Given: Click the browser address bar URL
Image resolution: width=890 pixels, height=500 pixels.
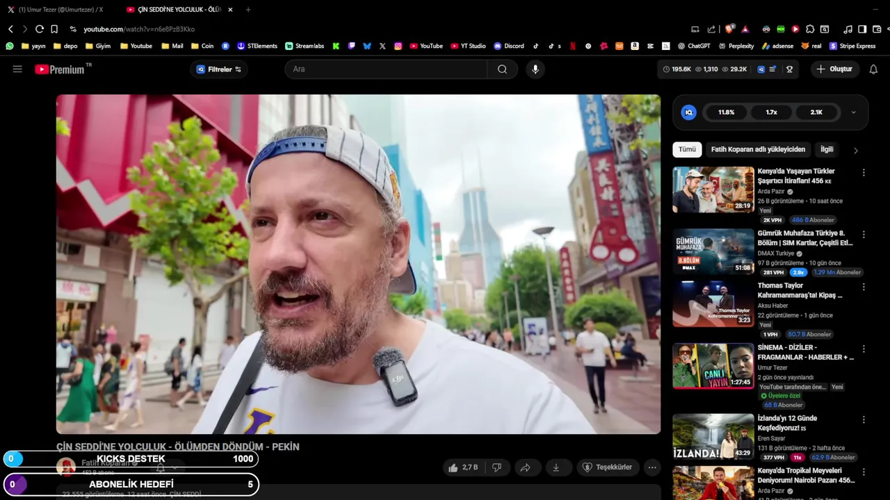Looking at the screenshot, I should pos(139,29).
